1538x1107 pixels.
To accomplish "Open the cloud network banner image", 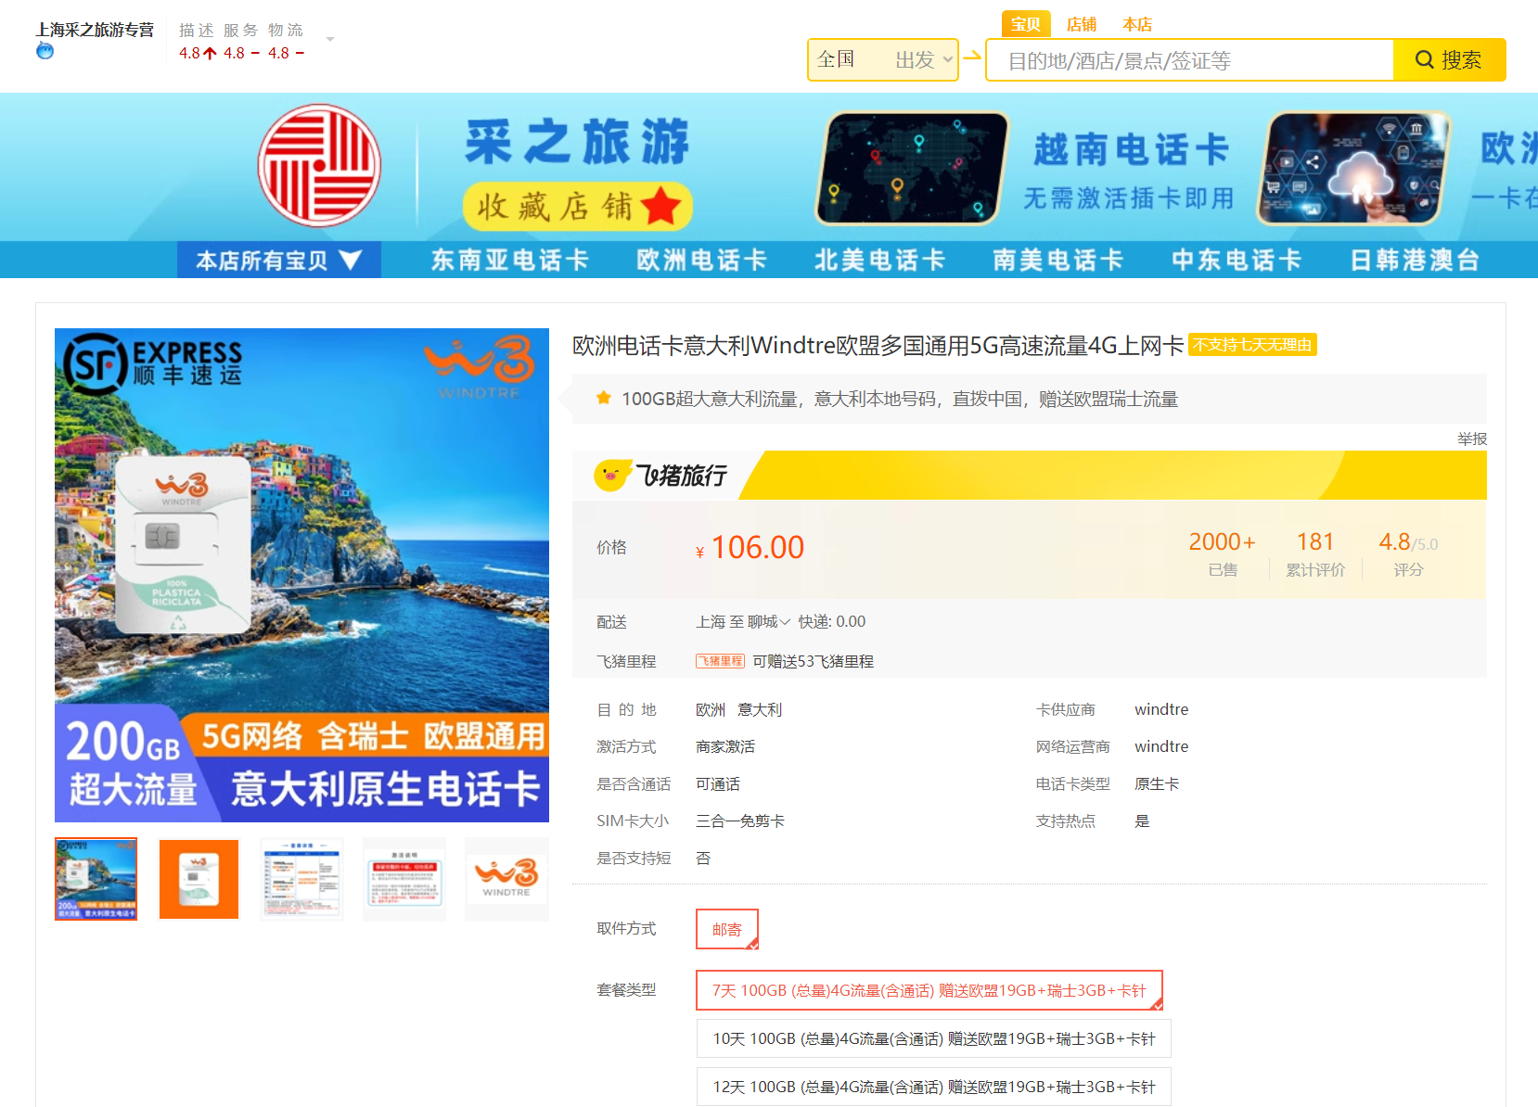I will pos(1353,169).
